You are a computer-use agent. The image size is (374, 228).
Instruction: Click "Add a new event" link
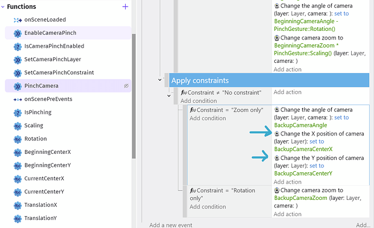coord(170,225)
